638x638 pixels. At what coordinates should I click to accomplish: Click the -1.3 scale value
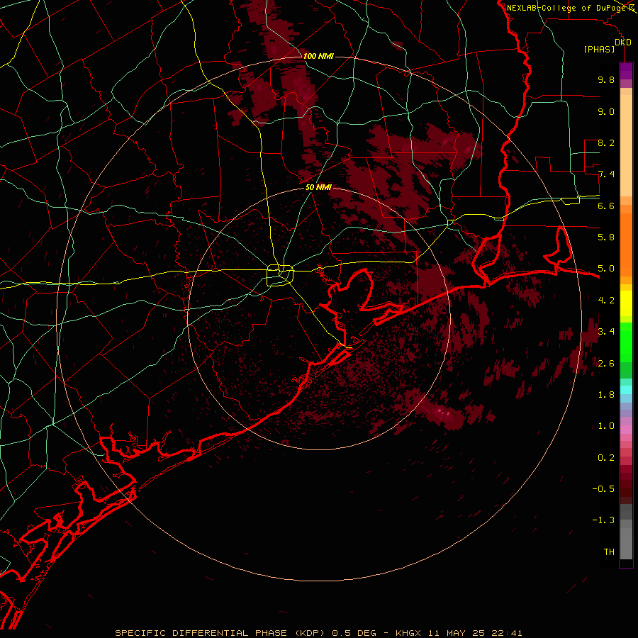603,520
